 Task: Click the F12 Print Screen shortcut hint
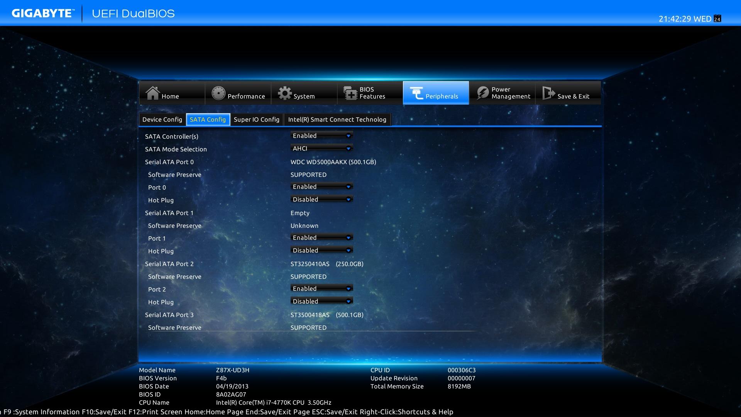tap(156, 412)
